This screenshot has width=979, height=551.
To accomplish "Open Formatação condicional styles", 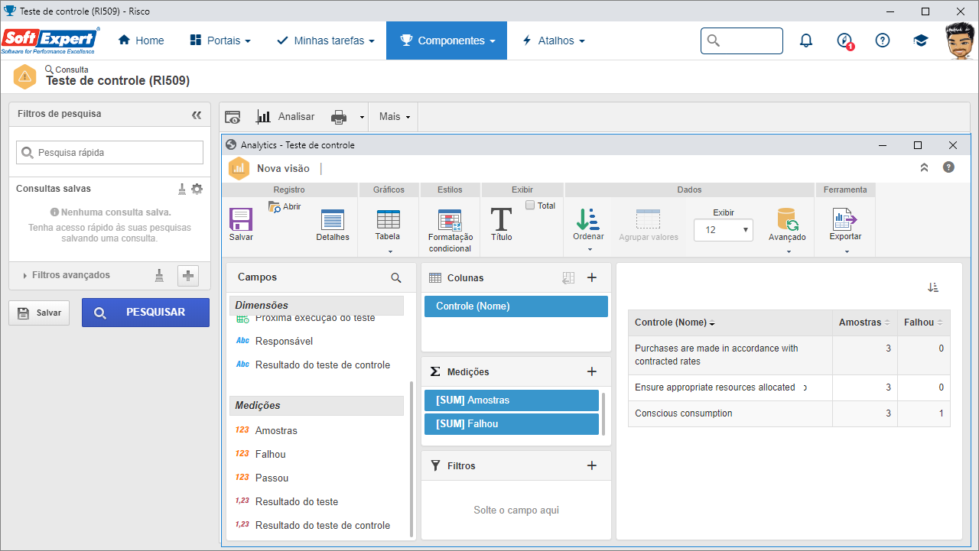I will (450, 220).
